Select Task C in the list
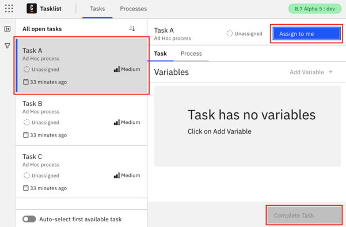 click(x=81, y=172)
